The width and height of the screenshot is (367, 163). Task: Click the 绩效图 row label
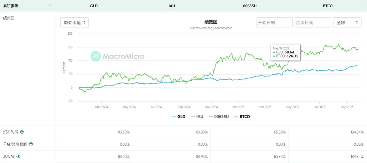(x=9, y=18)
